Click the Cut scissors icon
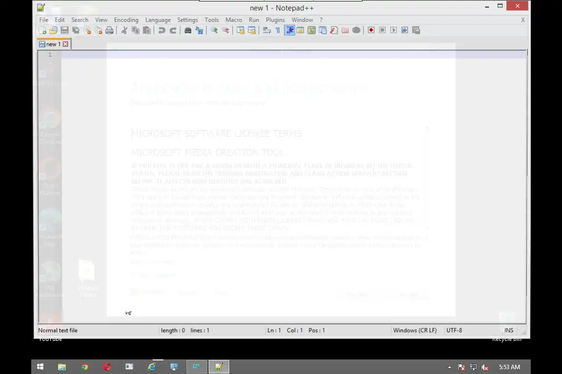The width and height of the screenshot is (562, 374). pos(124,30)
